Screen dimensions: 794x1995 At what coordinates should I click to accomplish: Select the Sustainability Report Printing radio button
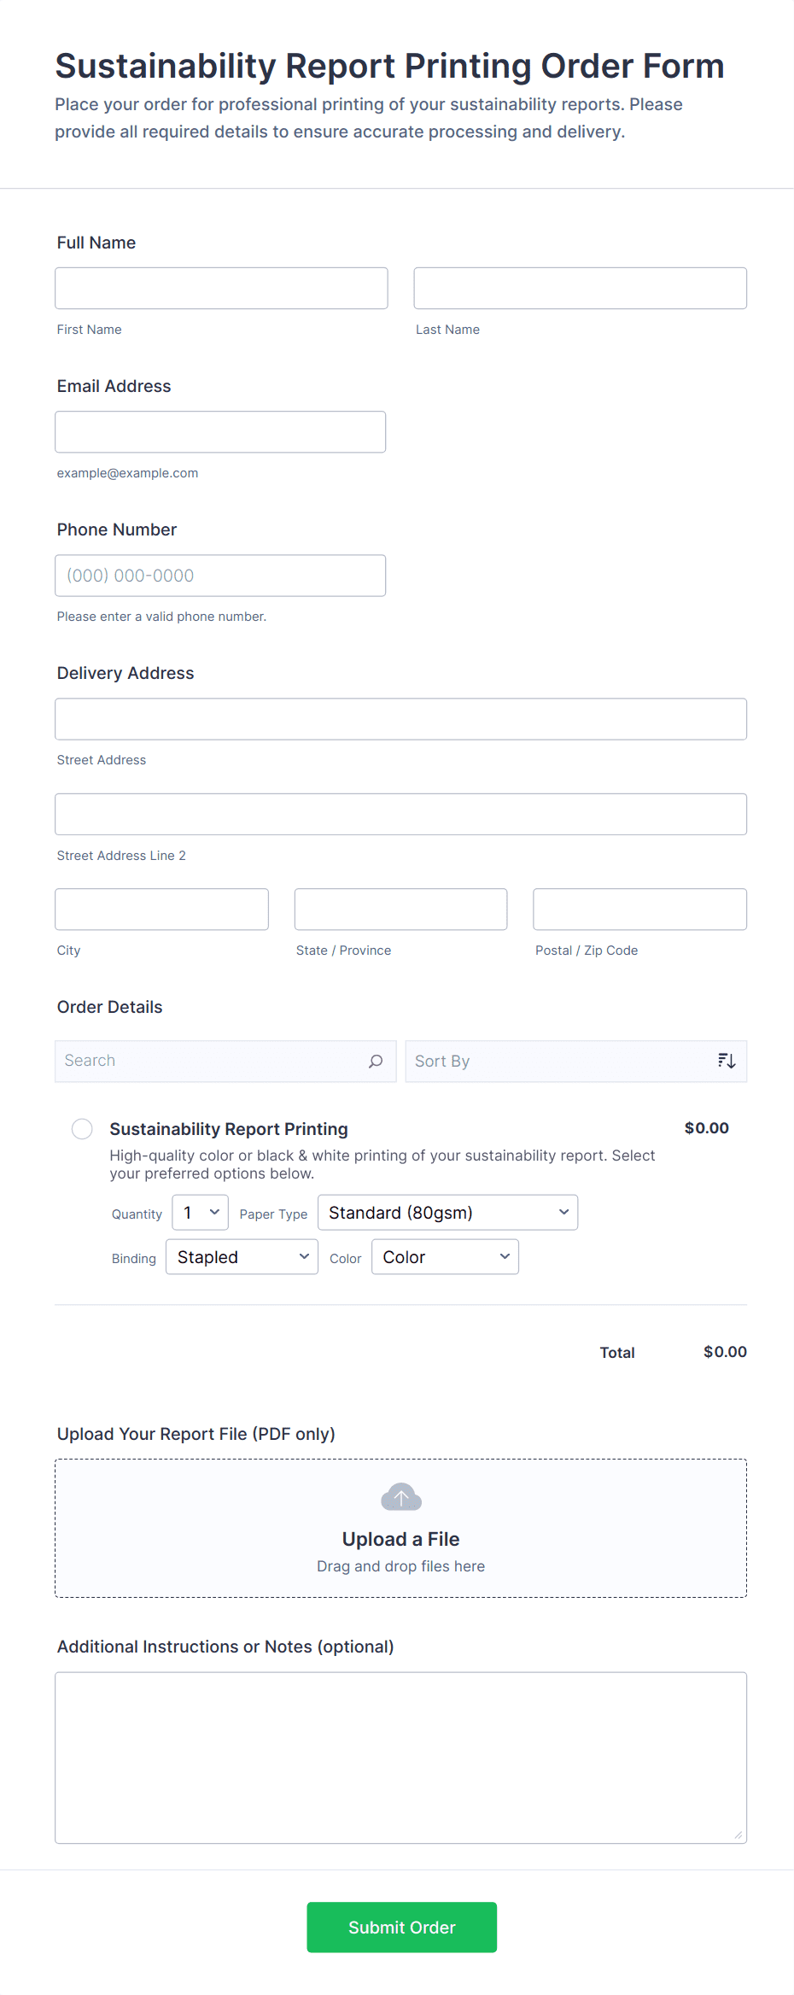82,1129
